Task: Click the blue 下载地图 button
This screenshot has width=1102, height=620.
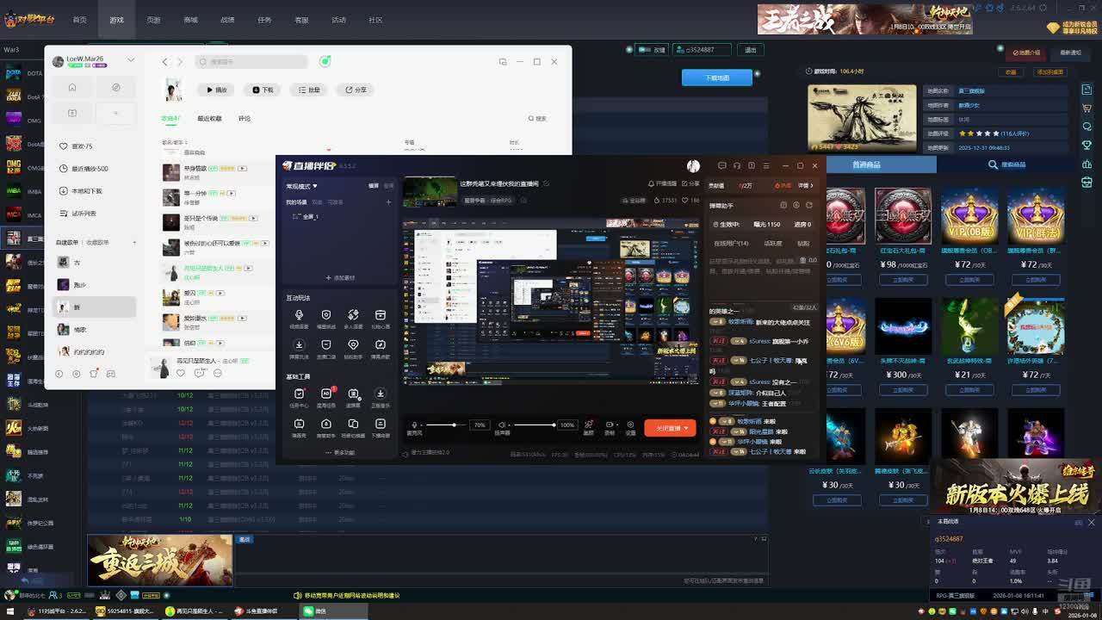Action: tap(716, 77)
